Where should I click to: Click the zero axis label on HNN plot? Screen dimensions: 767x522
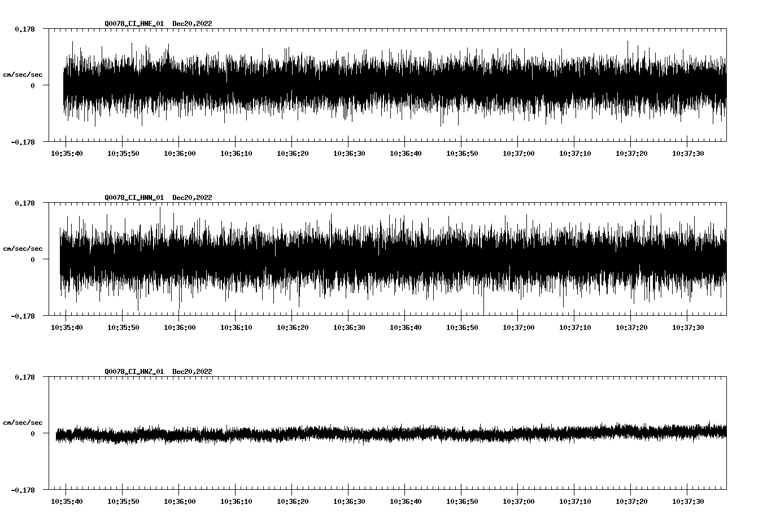tap(33, 260)
